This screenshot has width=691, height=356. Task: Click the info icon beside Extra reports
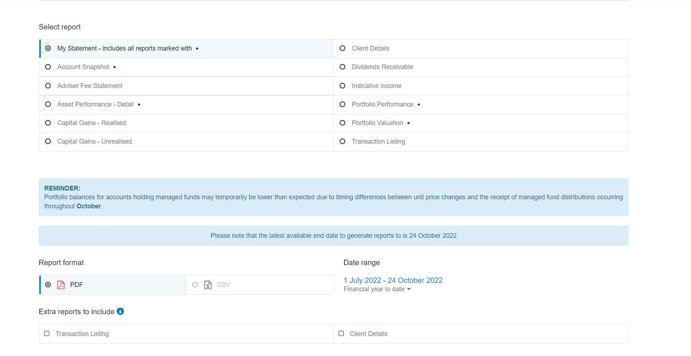point(120,311)
